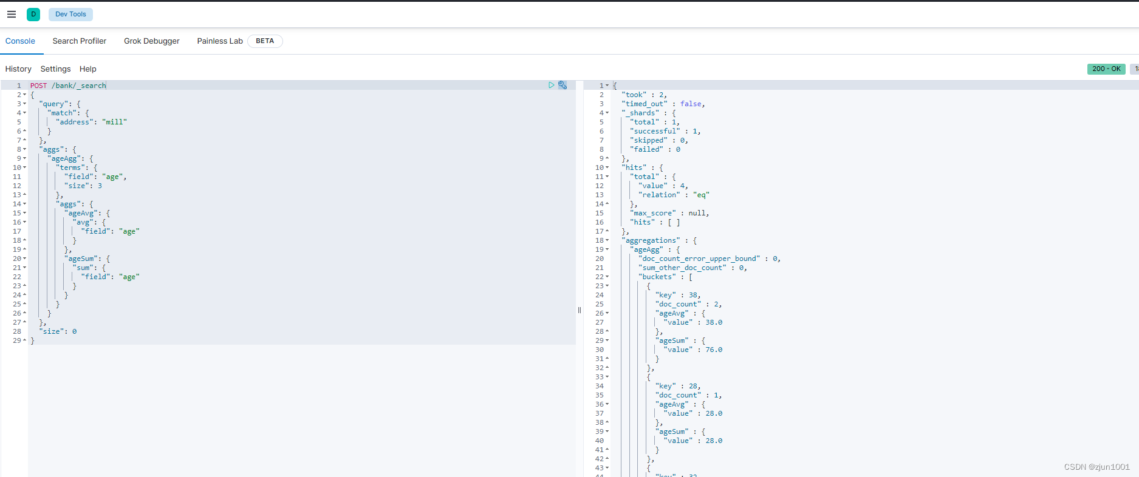1139x477 pixels.
Task: Collapse response root fold at line 1
Action: point(607,86)
